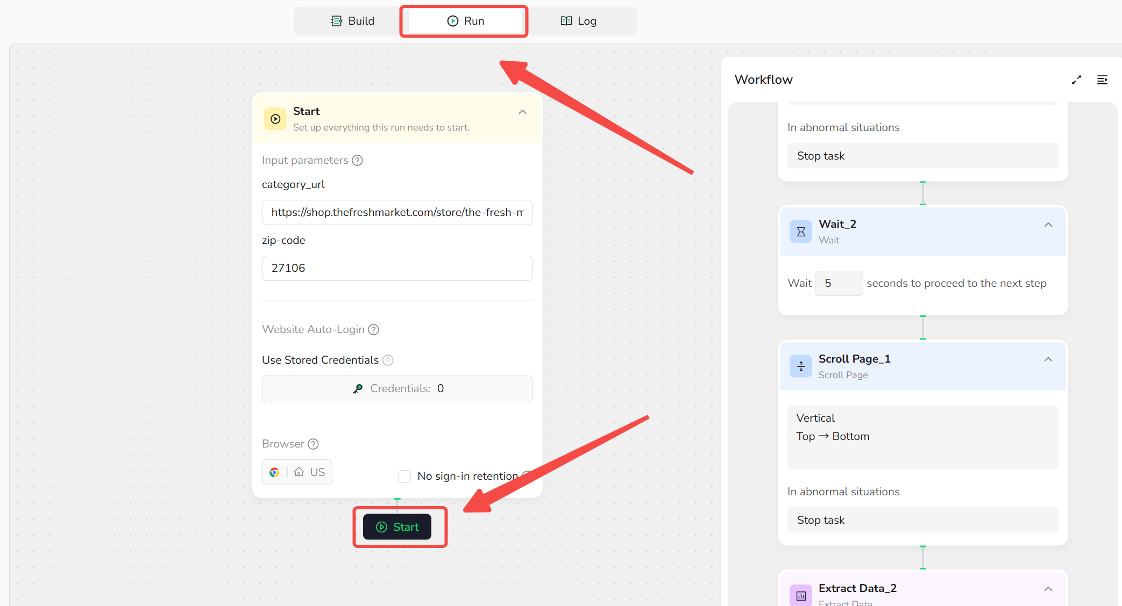Click the Wait_2 hourglass icon
The width and height of the screenshot is (1122, 606).
point(800,232)
